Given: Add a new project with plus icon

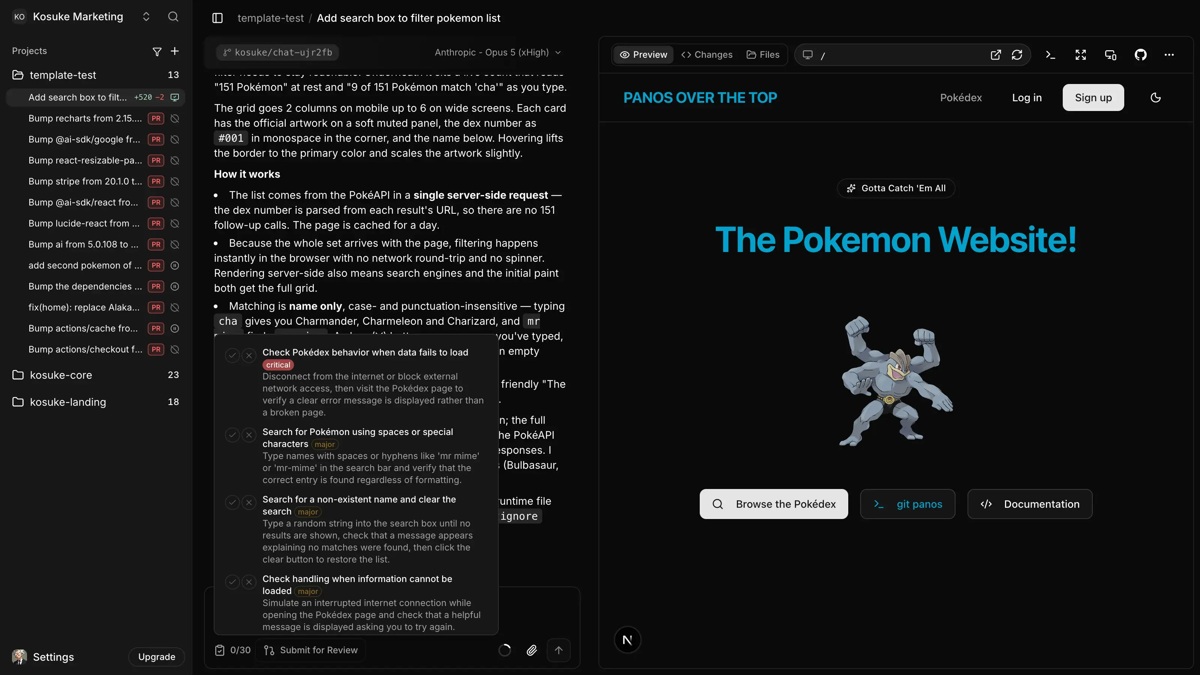Looking at the screenshot, I should pyautogui.click(x=175, y=51).
